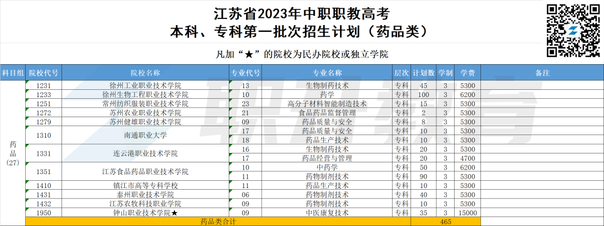
Task: Click the 药品 (27) subject group cell
Action: (x=13, y=153)
